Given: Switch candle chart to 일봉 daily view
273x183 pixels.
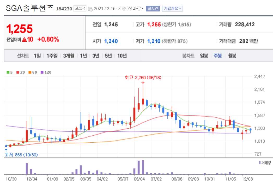Looking at the screenshot, I should coord(204,55).
